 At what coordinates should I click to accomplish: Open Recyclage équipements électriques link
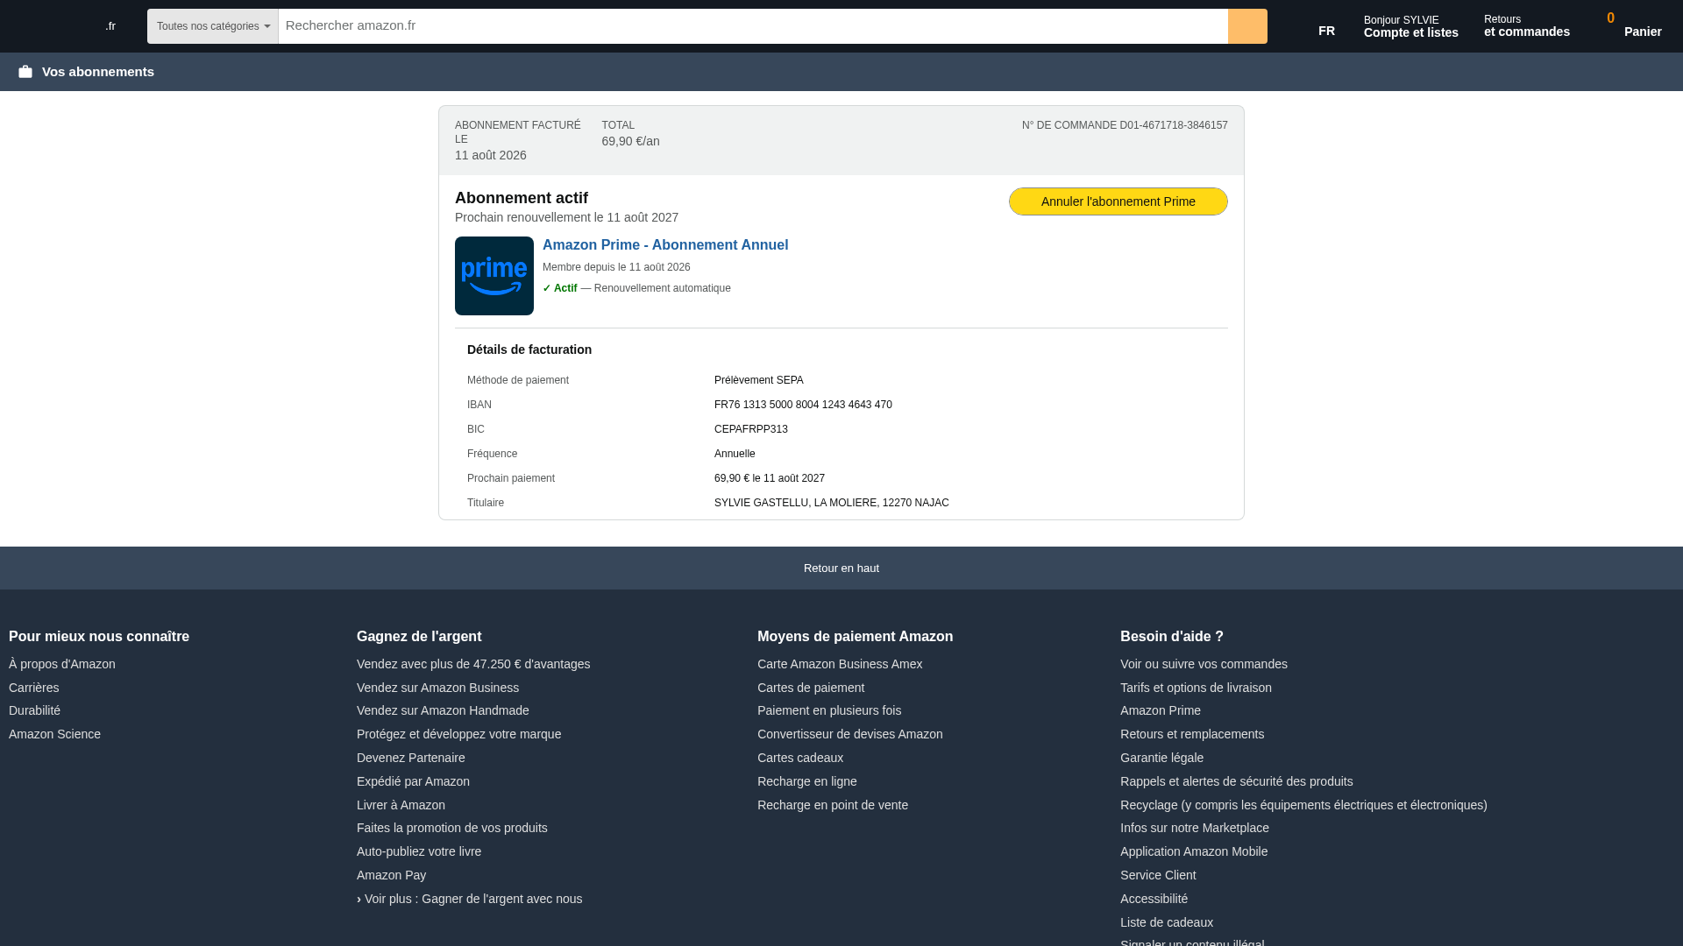coord(1303,805)
